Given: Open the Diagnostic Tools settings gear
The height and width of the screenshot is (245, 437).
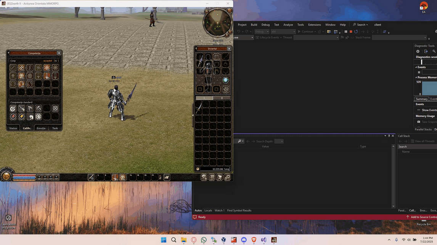Looking at the screenshot, I should (x=418, y=51).
